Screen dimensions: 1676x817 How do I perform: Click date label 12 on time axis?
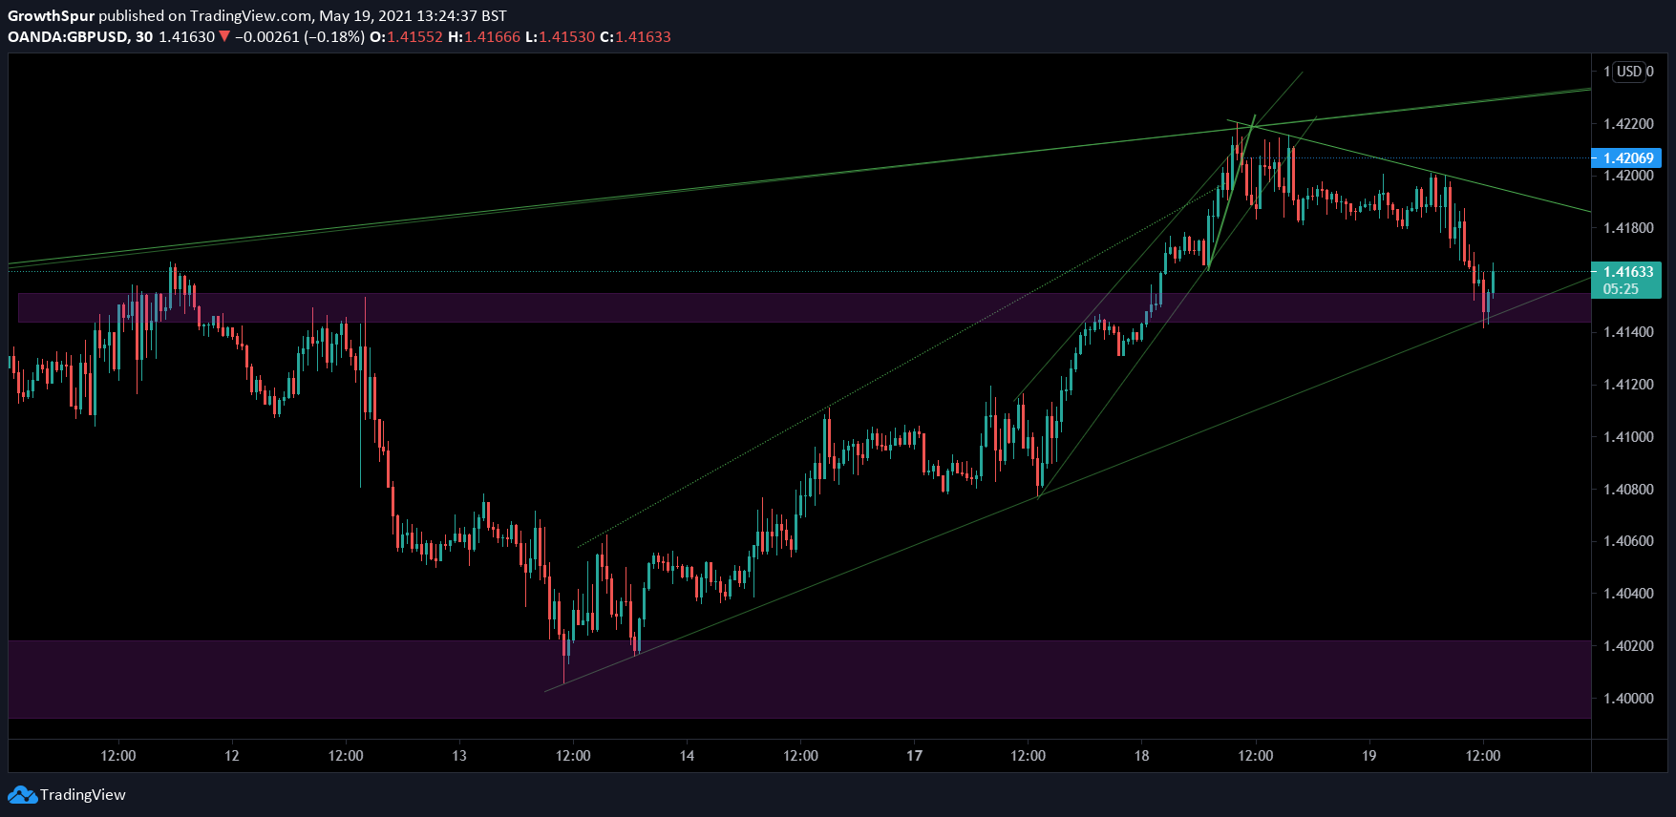[x=232, y=756]
